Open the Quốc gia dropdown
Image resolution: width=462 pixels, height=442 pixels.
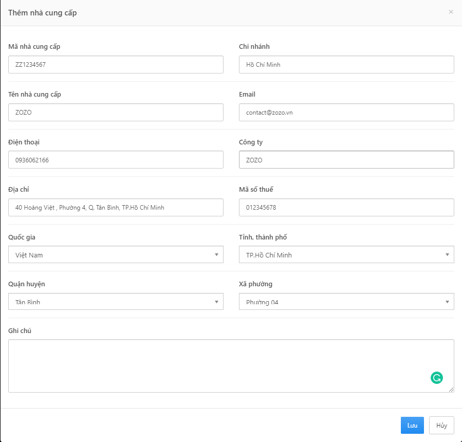[116, 254]
